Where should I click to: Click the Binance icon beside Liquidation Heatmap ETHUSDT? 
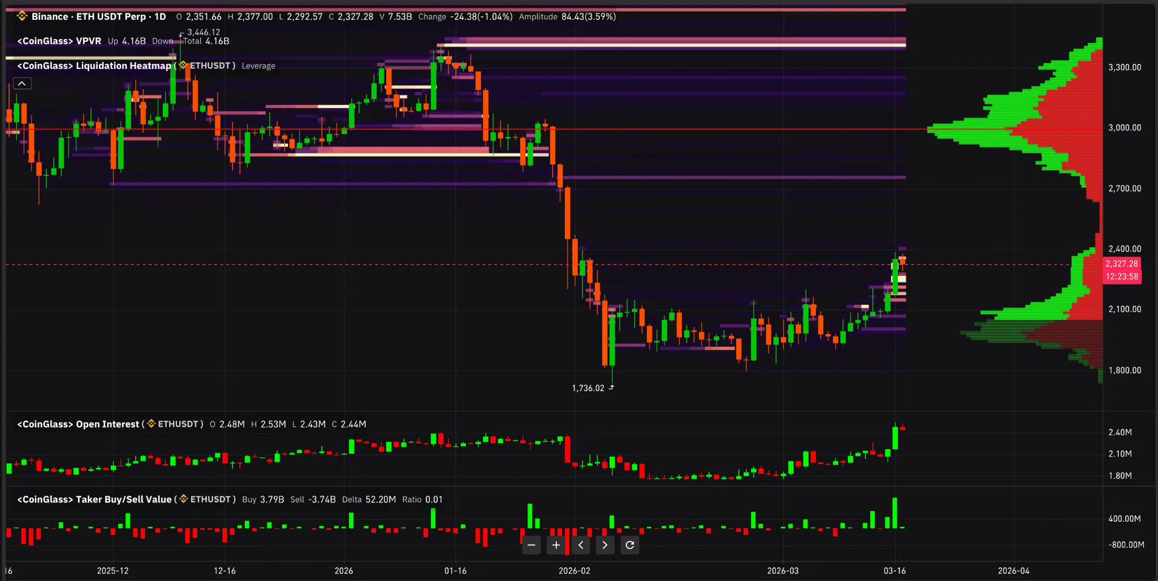coord(183,66)
